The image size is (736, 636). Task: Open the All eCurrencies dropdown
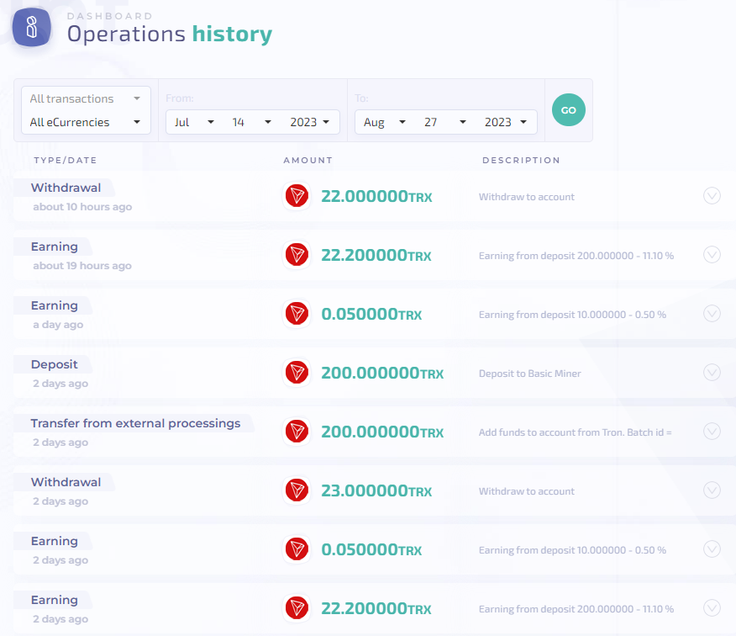click(x=86, y=122)
